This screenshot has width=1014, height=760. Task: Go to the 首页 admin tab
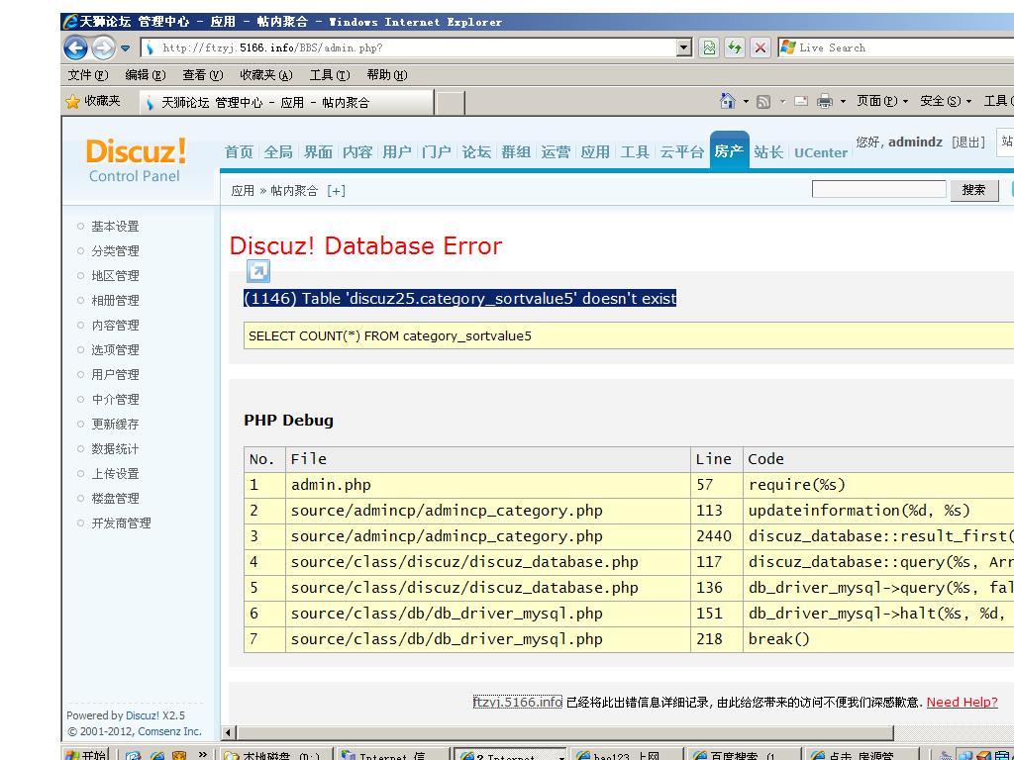click(x=239, y=151)
